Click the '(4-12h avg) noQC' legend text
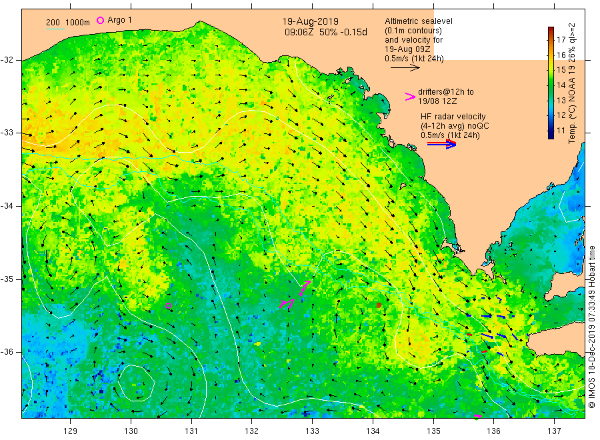 tap(455, 126)
